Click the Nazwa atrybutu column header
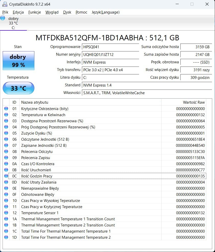Viewport: 215px width, 252px height. pos(35,102)
